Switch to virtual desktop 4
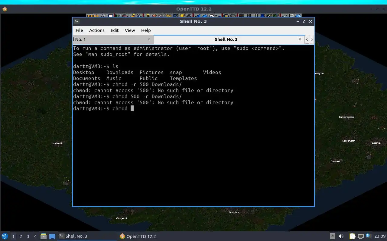Image resolution: width=387 pixels, height=241 pixels. [x=35, y=236]
